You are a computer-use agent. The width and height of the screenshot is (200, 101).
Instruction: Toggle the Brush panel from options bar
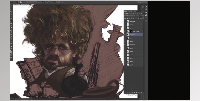(21, 2)
